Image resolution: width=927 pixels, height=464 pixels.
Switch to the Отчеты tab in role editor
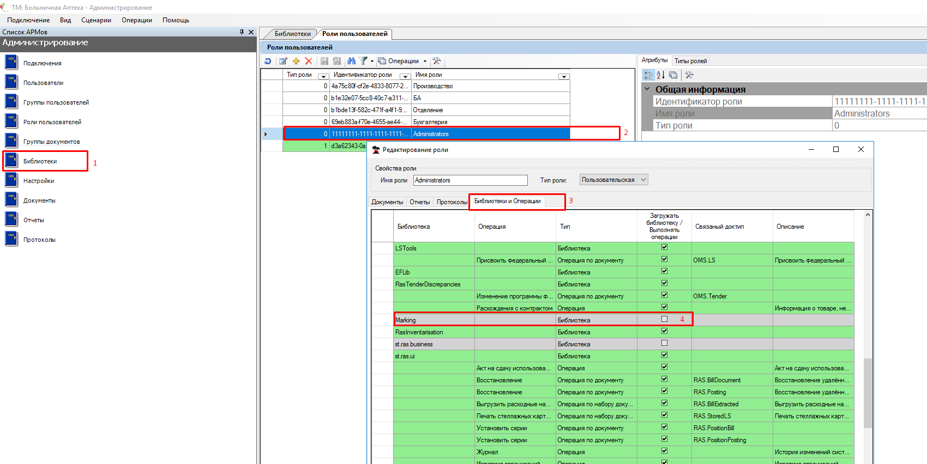click(x=420, y=202)
